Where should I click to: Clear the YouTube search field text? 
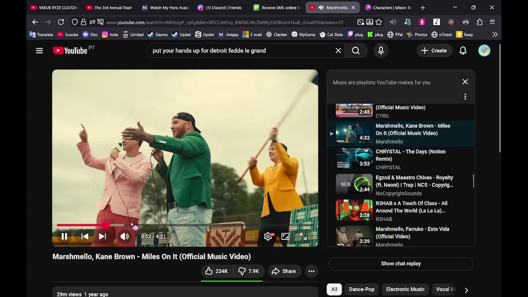(338, 51)
